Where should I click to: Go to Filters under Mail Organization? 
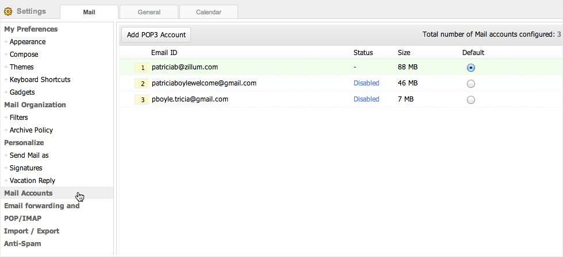coord(19,118)
